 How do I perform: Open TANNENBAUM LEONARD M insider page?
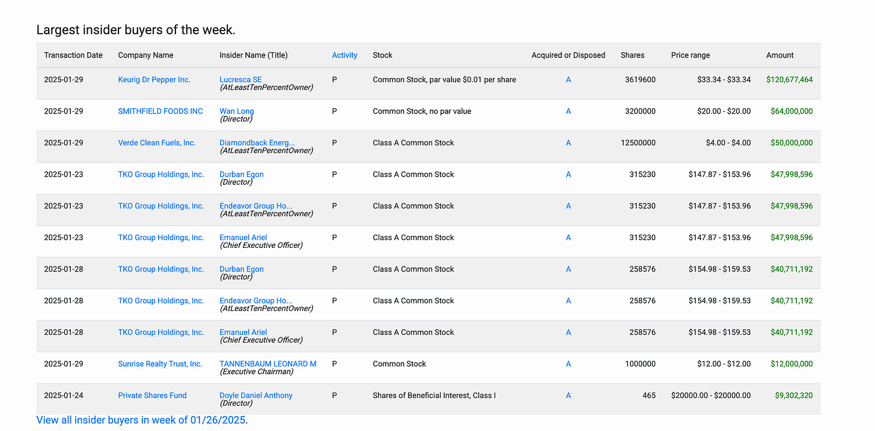point(268,364)
